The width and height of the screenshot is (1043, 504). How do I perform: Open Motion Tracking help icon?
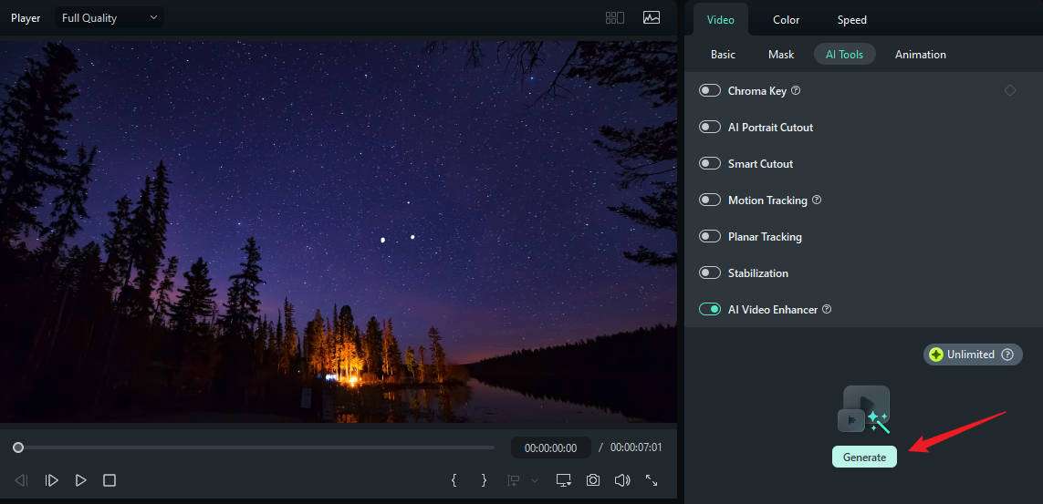coord(817,200)
